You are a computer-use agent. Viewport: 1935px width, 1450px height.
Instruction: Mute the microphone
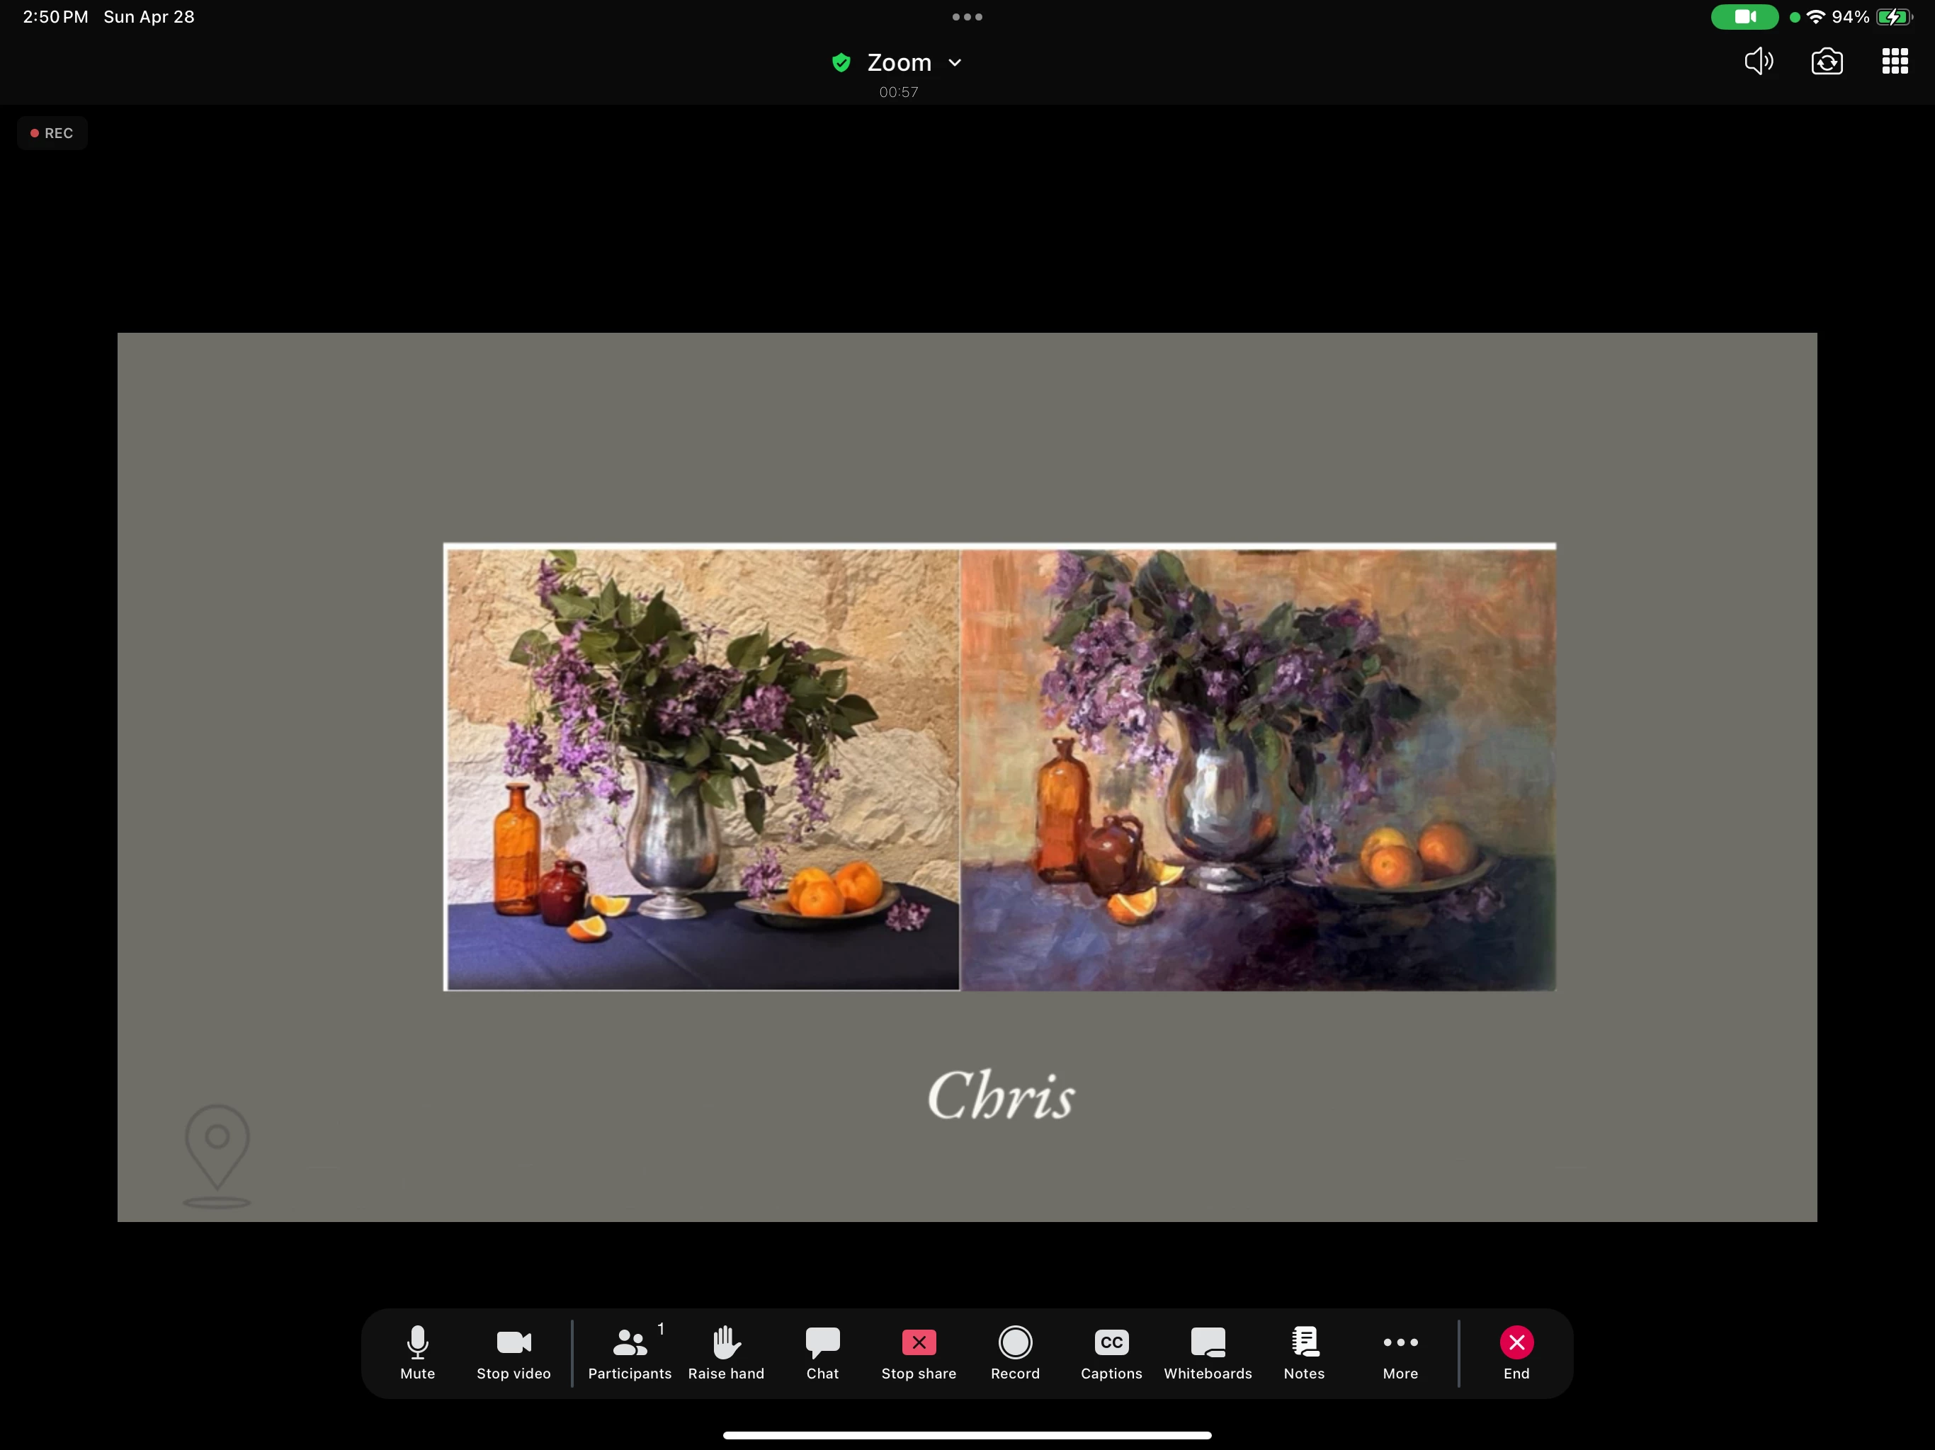coord(417,1351)
